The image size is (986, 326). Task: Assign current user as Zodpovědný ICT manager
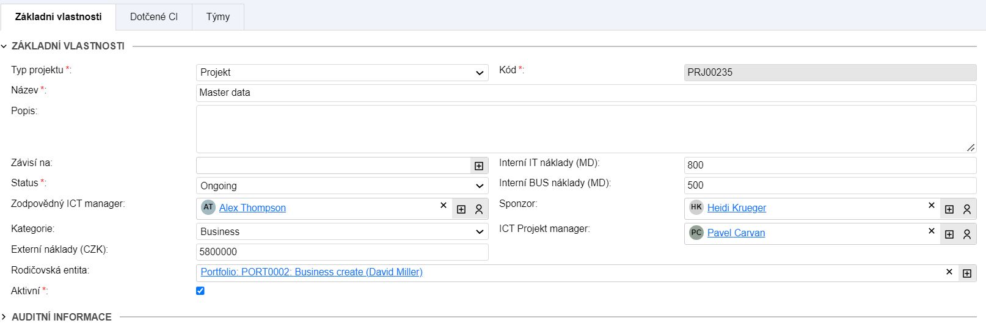coord(479,209)
